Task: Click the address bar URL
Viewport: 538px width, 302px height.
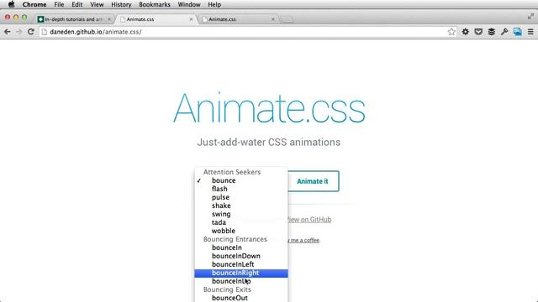Action: (96, 32)
